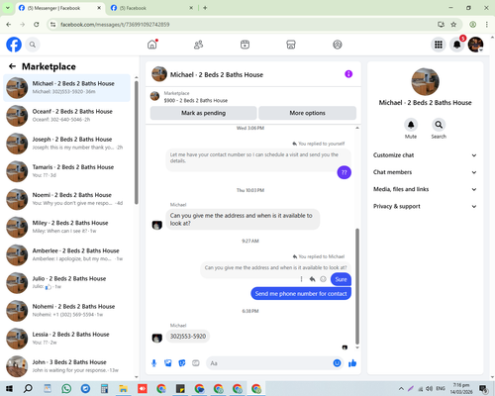This screenshot has height=396, width=495.
Task: Open the Marketplace storefront icon in navigation
Action: pyautogui.click(x=291, y=45)
